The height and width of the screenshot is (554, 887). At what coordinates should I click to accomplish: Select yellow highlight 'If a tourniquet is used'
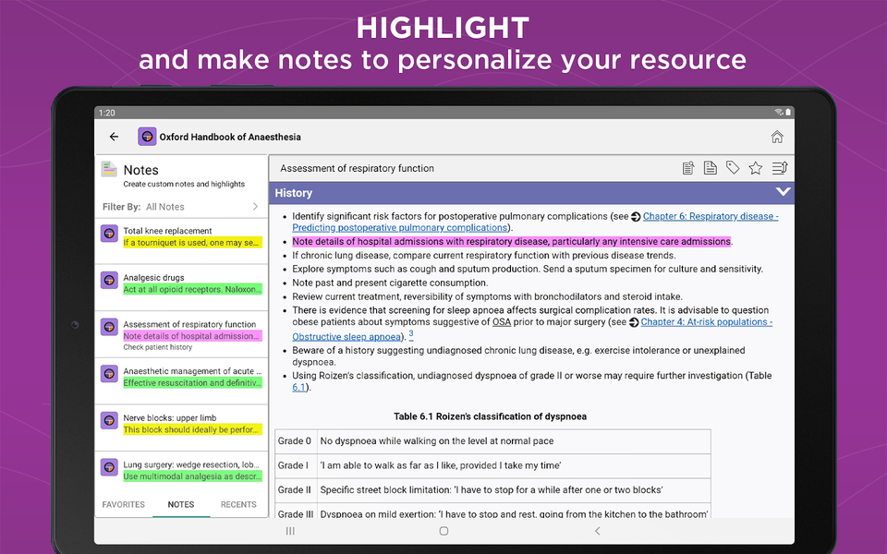192,243
